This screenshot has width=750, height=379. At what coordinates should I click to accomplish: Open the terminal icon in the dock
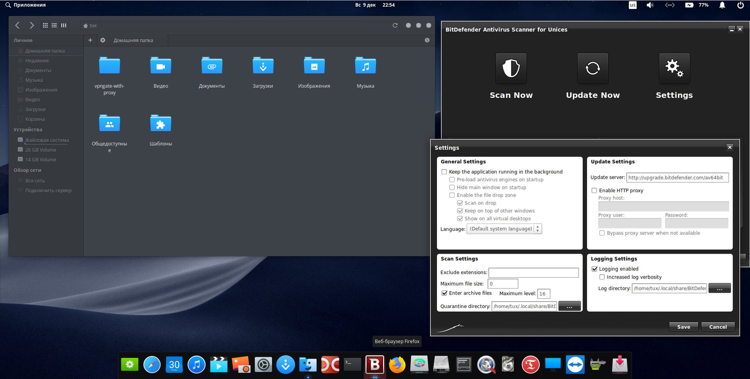pyautogui.click(x=352, y=365)
